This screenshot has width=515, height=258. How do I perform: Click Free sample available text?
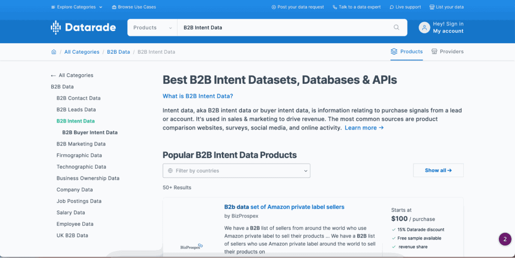419,238
